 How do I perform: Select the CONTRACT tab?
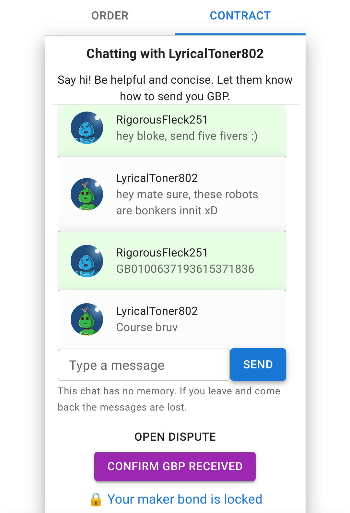[240, 16]
